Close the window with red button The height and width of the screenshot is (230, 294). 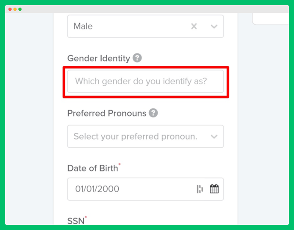click(x=10, y=9)
